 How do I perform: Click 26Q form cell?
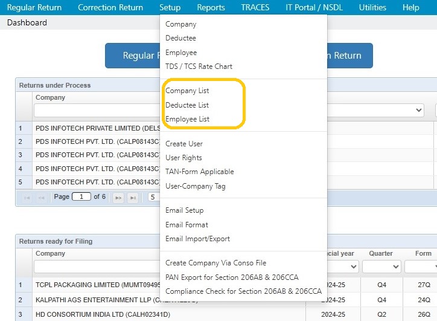point(424,314)
